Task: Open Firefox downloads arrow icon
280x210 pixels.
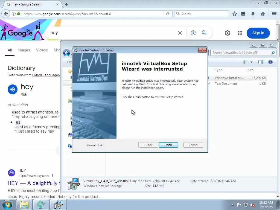Action: pos(253,14)
